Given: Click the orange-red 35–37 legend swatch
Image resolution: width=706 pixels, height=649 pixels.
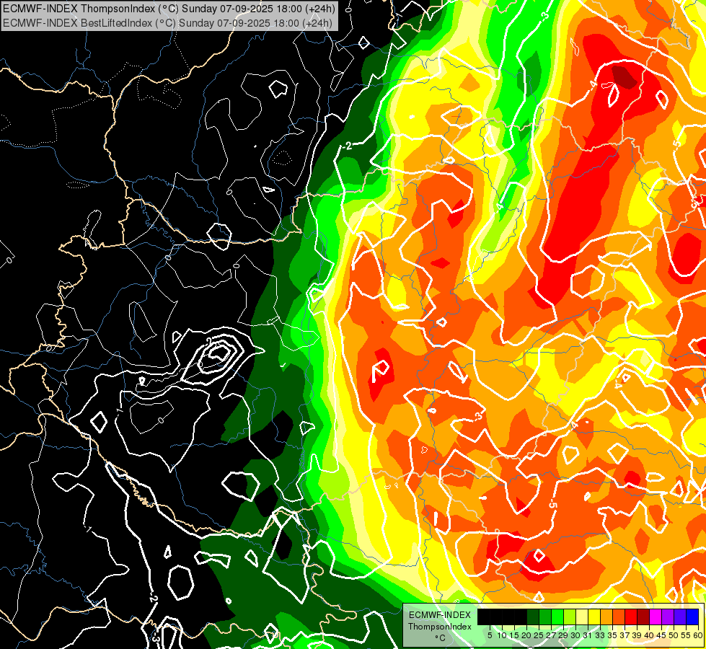Looking at the screenshot, I should pos(619,617).
